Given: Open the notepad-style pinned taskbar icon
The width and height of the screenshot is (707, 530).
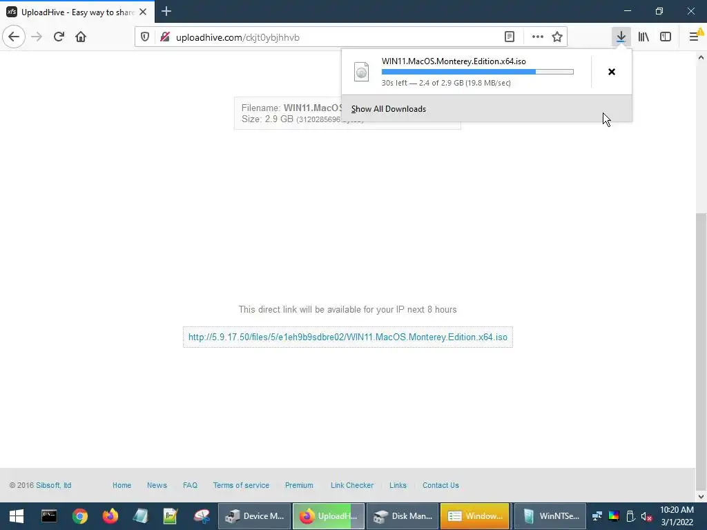Looking at the screenshot, I should [x=140, y=516].
